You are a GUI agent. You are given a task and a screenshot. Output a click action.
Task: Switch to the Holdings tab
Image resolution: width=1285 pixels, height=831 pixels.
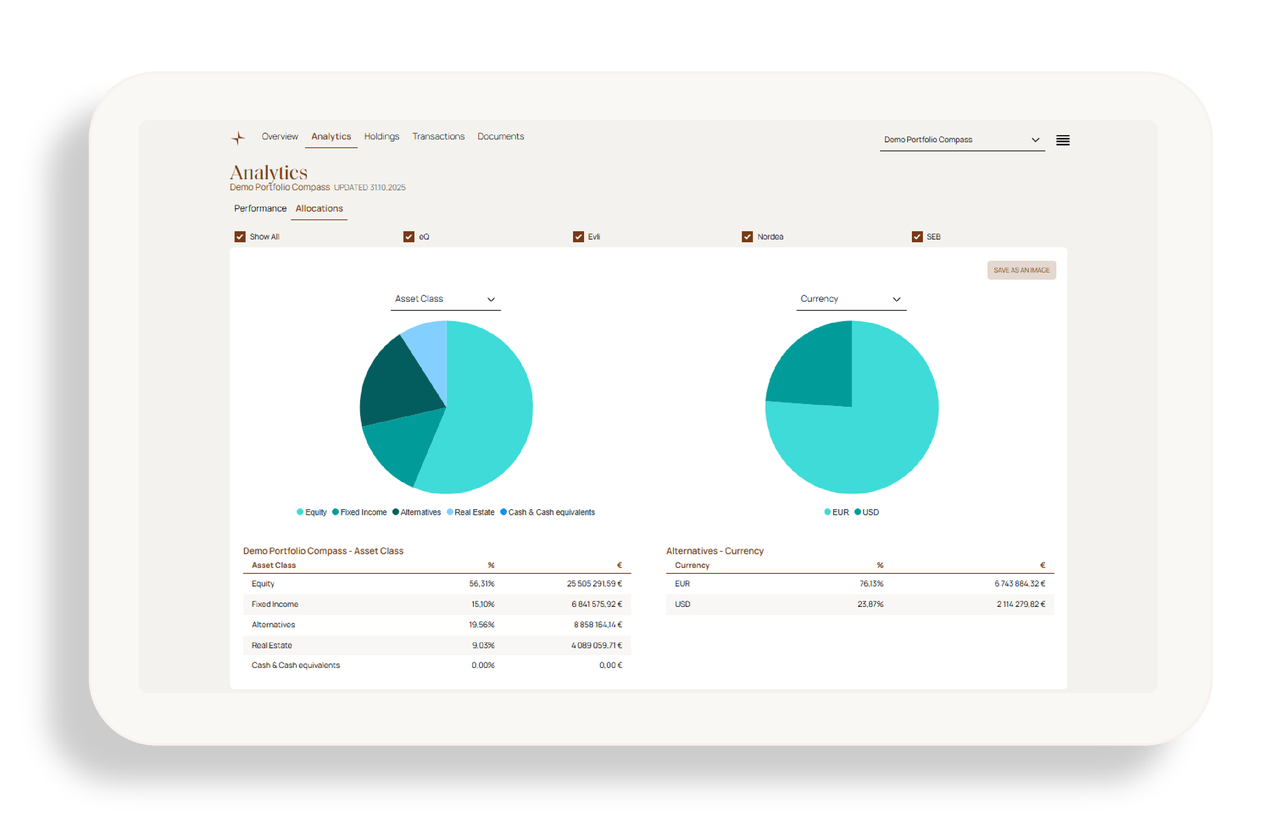point(381,136)
